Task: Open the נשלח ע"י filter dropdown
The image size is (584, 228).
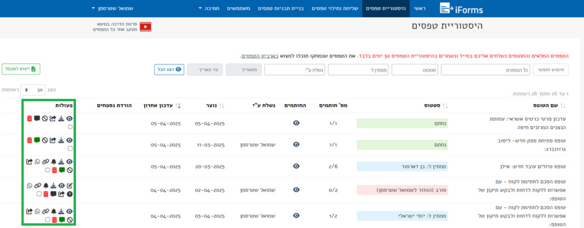Action: (294, 70)
